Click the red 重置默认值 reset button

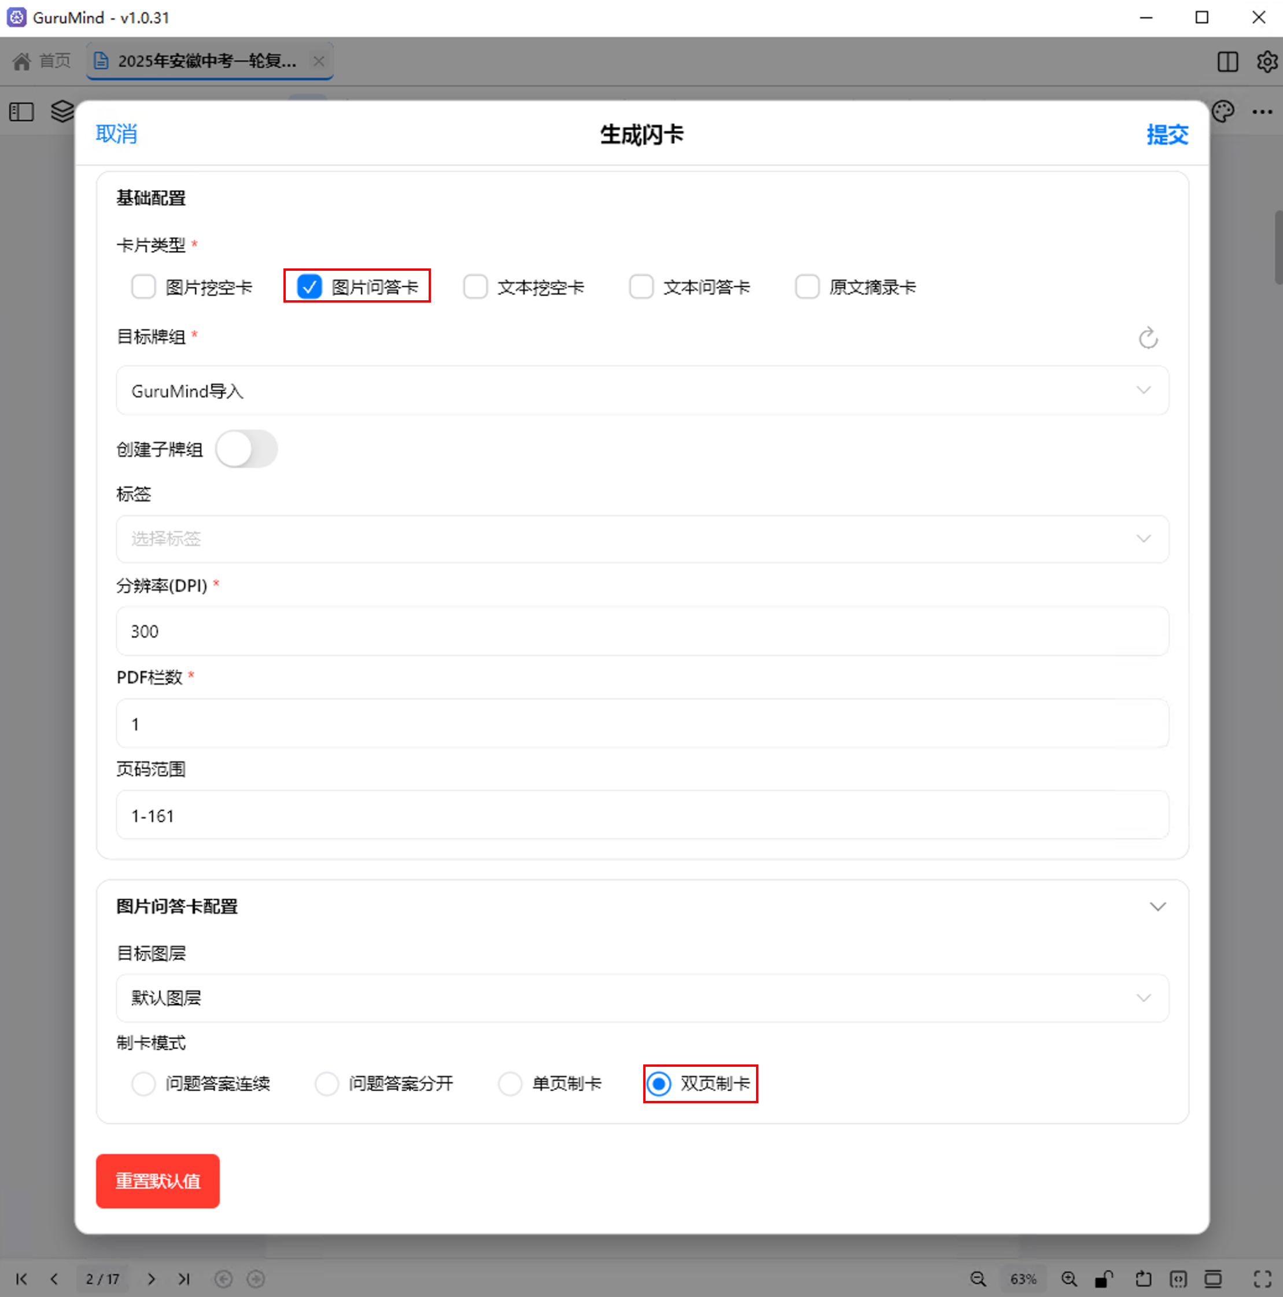click(158, 1181)
